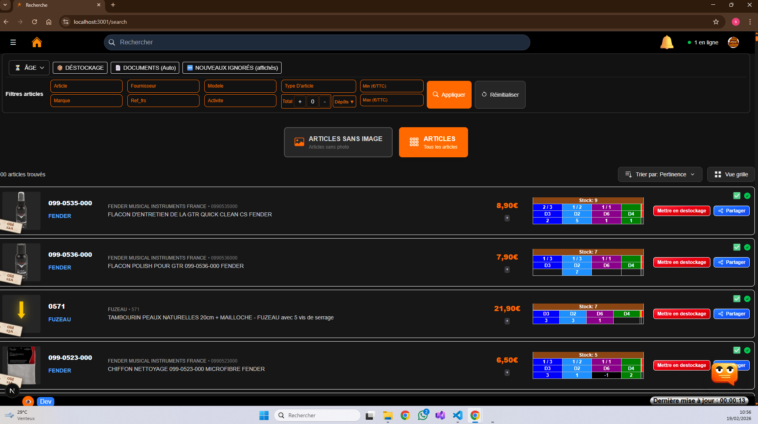Increase the Total stock with plus stepper
Screen dimensions: 758x424
(300, 102)
